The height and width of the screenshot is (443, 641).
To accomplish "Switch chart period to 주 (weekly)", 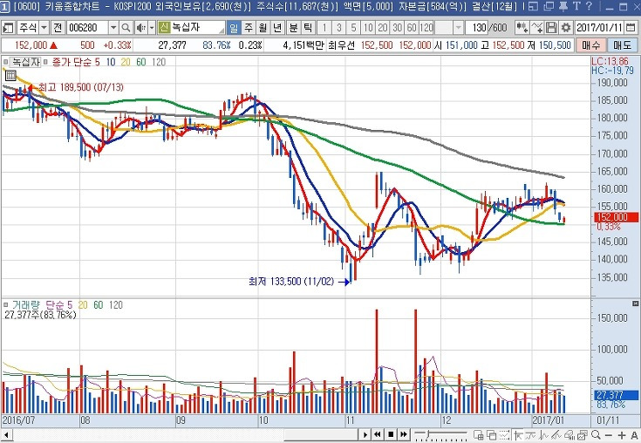I will (249, 28).
